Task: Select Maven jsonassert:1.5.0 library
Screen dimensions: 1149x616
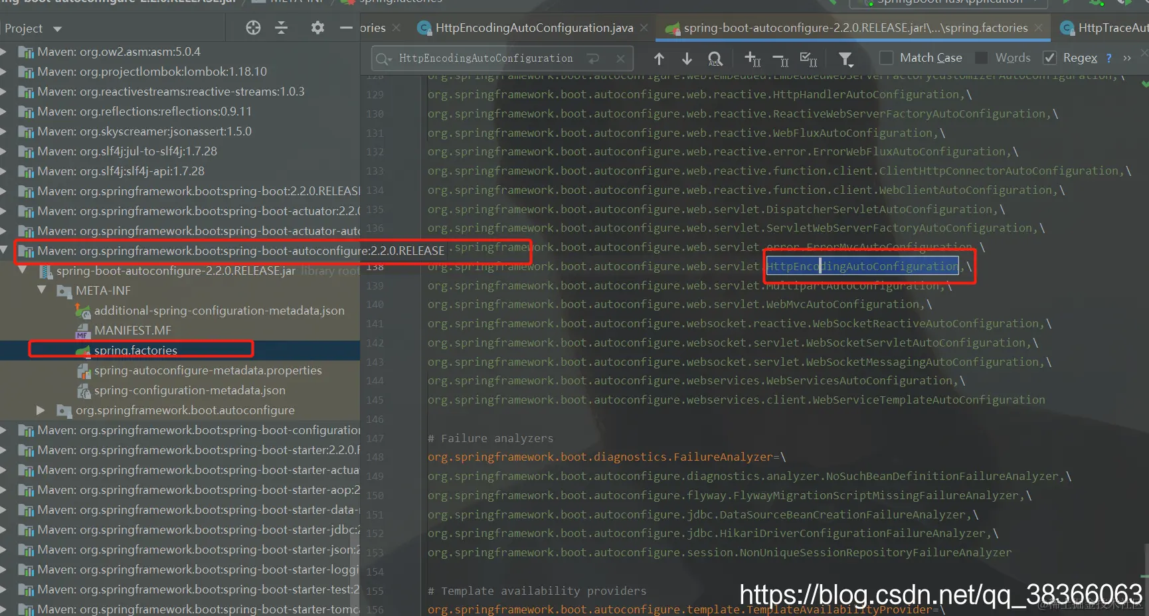Action: click(x=144, y=131)
